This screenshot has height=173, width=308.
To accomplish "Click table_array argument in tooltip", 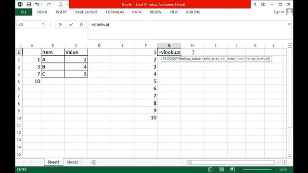I will (x=211, y=59).
